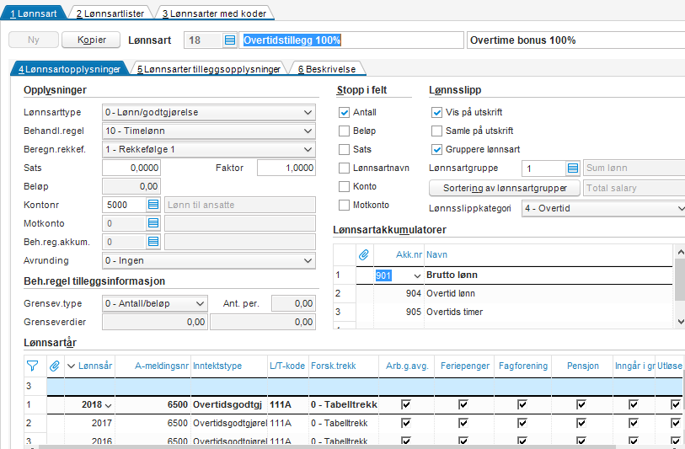Screen dimensions: 685x449
Task: Click Sortering av lønnsartgrupper button
Action: pyautogui.click(x=505, y=188)
